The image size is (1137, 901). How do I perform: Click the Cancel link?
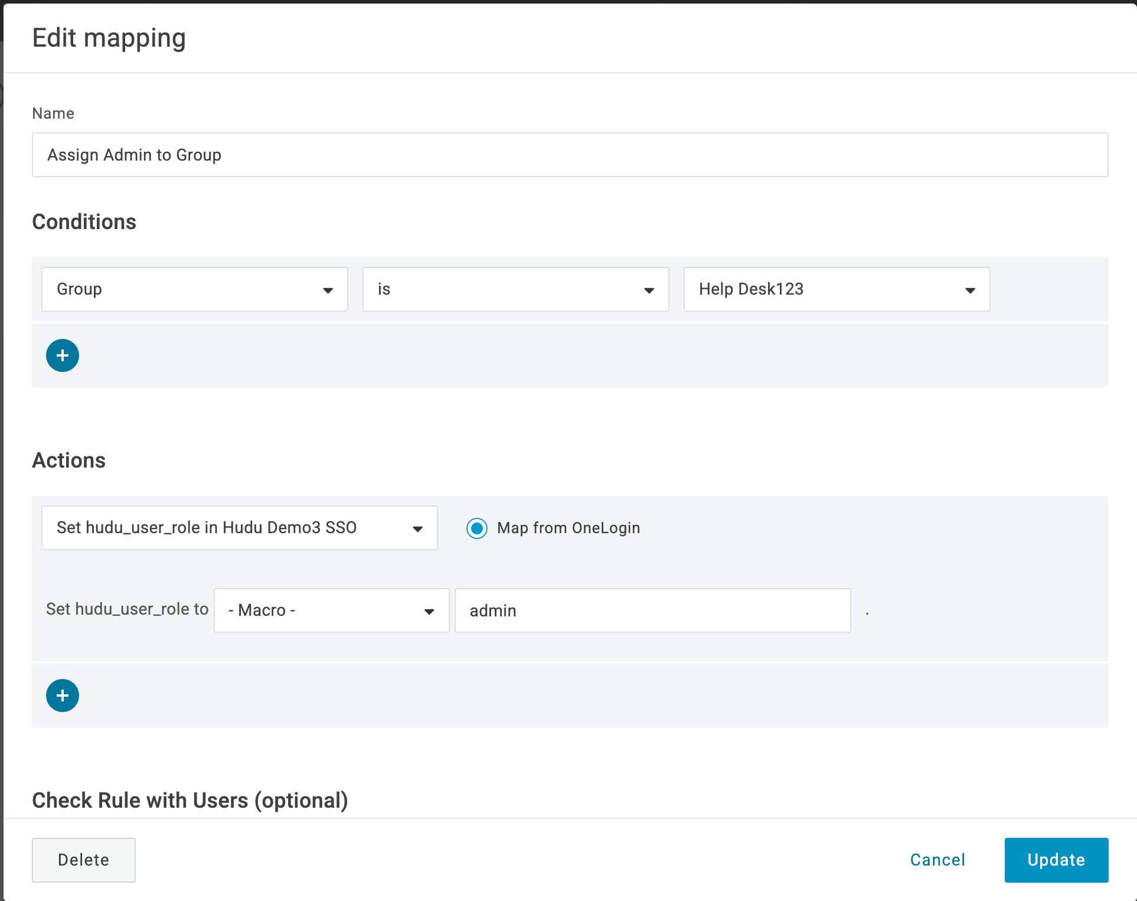coord(937,860)
